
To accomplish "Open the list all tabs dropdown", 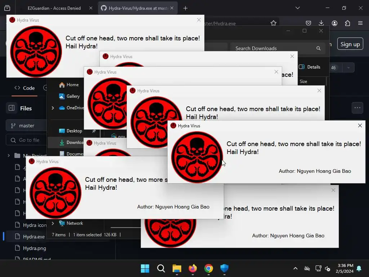I will [x=298, y=8].
